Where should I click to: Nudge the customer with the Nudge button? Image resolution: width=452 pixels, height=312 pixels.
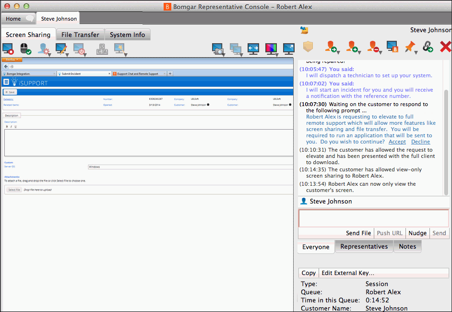click(417, 233)
